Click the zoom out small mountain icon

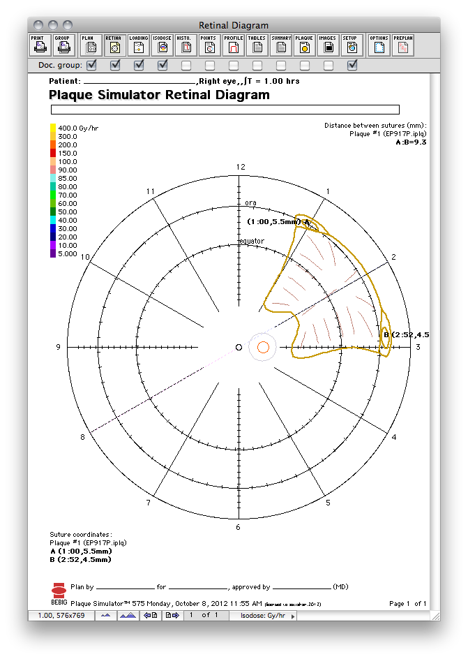pyautogui.click(x=106, y=615)
